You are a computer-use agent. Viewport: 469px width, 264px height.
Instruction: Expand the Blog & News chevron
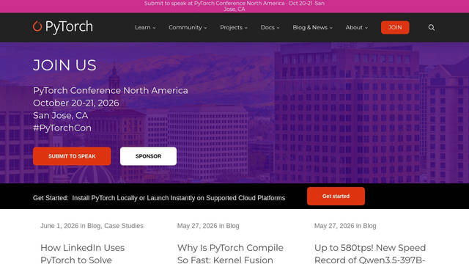pyautogui.click(x=331, y=28)
